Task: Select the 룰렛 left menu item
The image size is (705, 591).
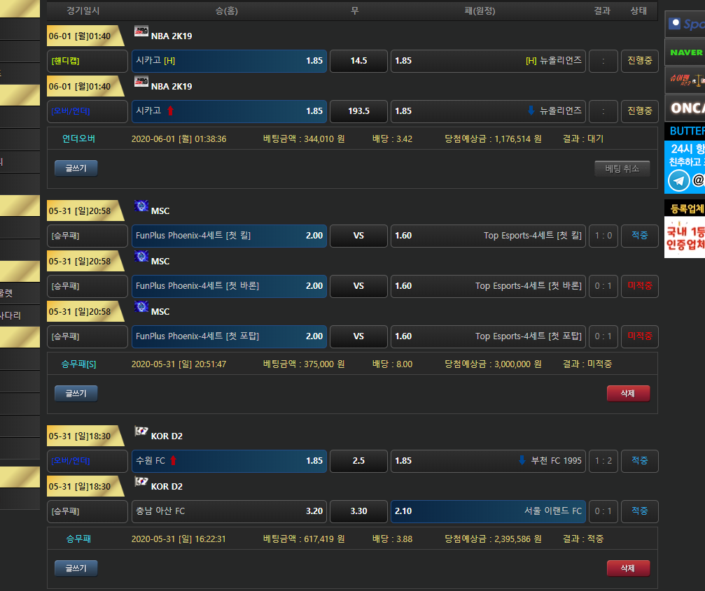Action: click(7, 293)
